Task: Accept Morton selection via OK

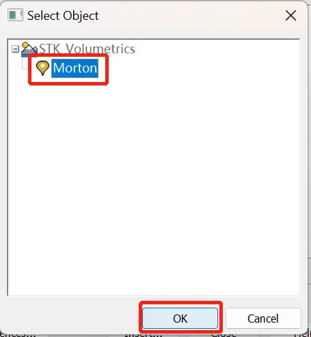Action: (x=180, y=319)
